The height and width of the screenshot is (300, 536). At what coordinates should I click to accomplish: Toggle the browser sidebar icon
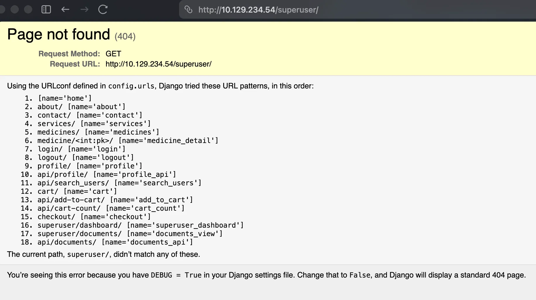pyautogui.click(x=46, y=10)
